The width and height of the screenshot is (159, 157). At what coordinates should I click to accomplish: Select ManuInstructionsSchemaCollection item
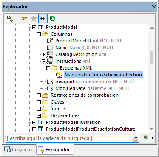point(103,75)
